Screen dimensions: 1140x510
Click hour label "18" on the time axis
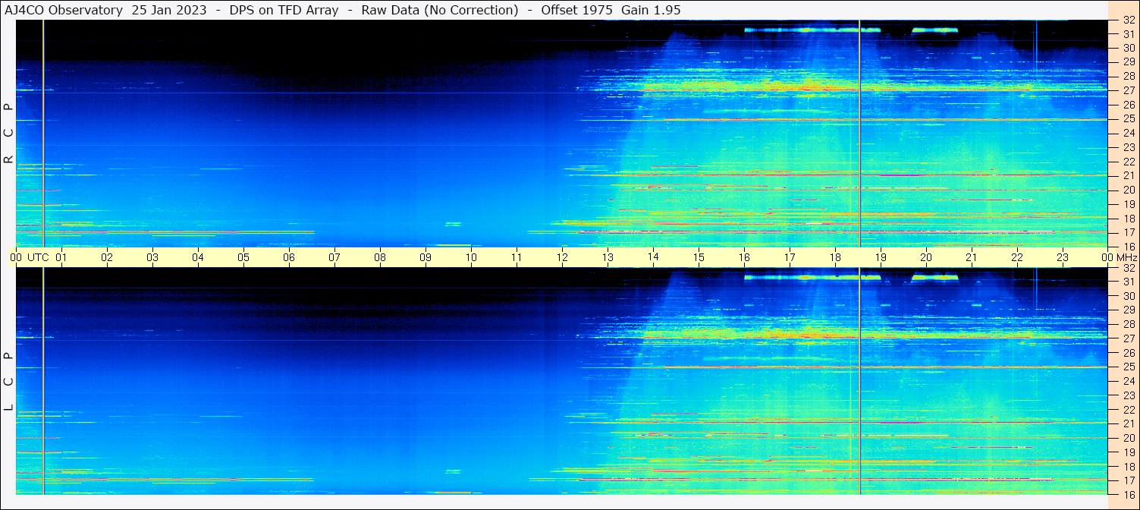coord(835,257)
